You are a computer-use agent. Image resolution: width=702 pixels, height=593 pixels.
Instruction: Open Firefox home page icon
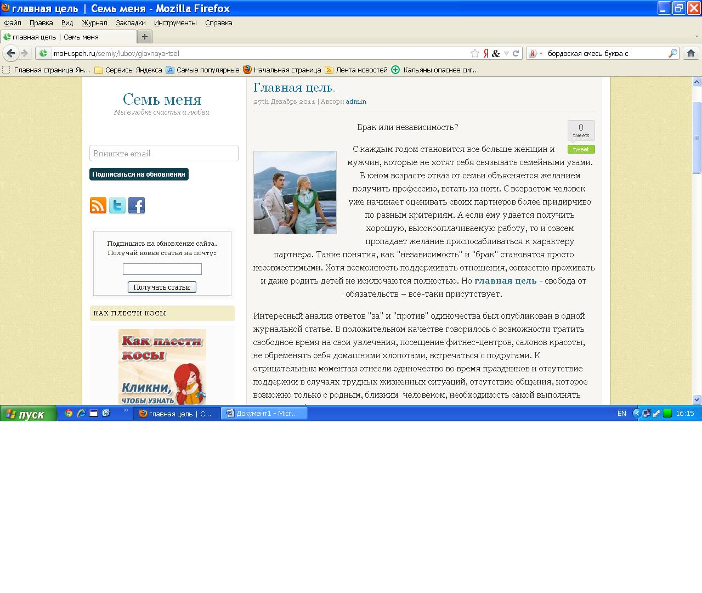691,53
